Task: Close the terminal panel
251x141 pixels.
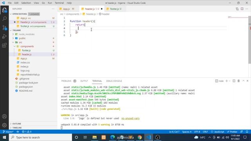Action: (247, 81)
